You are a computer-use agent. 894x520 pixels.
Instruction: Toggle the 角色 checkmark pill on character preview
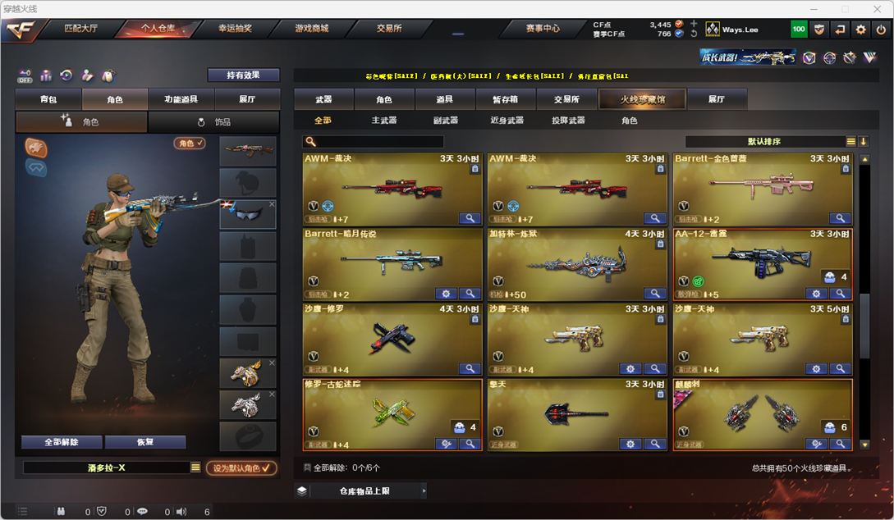pyautogui.click(x=190, y=143)
